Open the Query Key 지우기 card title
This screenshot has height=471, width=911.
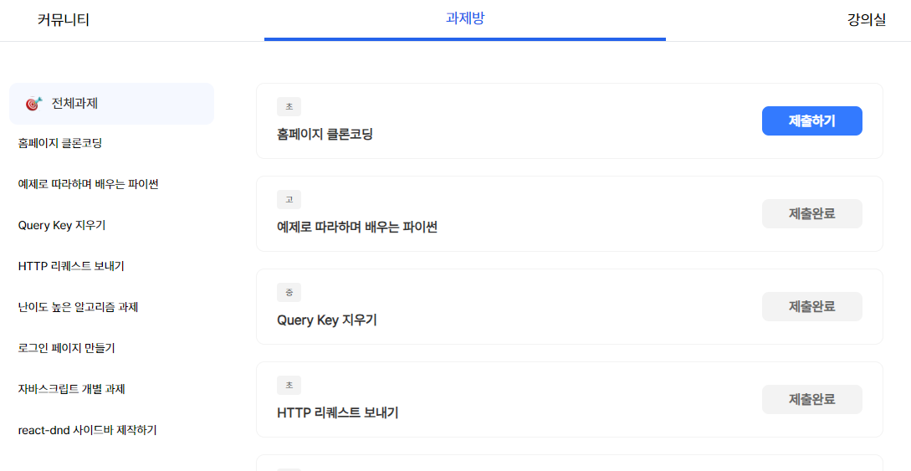[x=327, y=320]
